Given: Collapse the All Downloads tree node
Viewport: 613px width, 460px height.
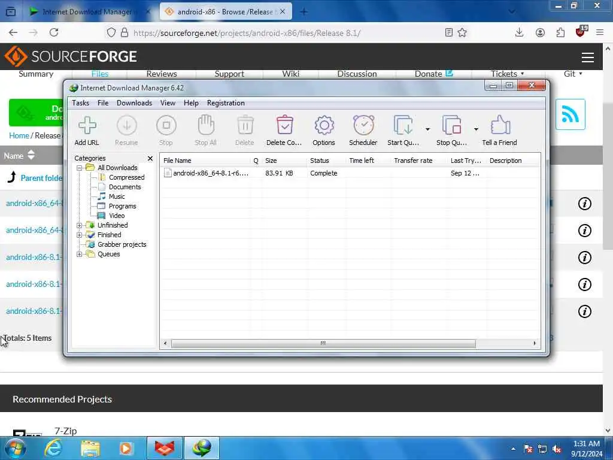Looking at the screenshot, I should 80,168.
